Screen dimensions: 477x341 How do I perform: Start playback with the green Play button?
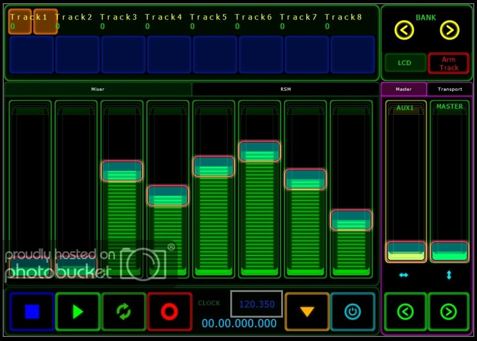pos(78,312)
